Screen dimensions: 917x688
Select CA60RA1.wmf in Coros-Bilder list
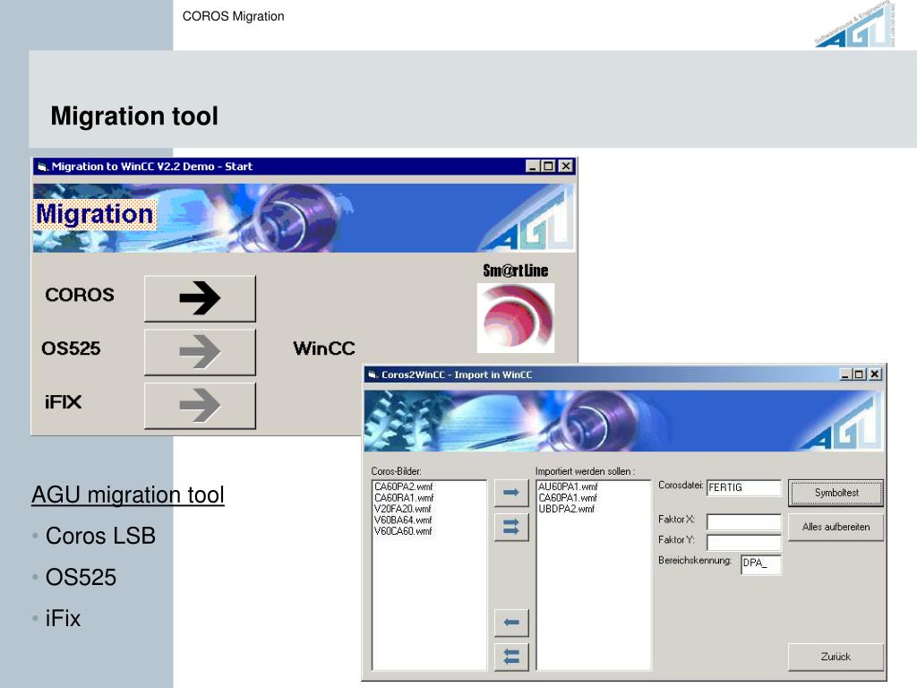404,498
